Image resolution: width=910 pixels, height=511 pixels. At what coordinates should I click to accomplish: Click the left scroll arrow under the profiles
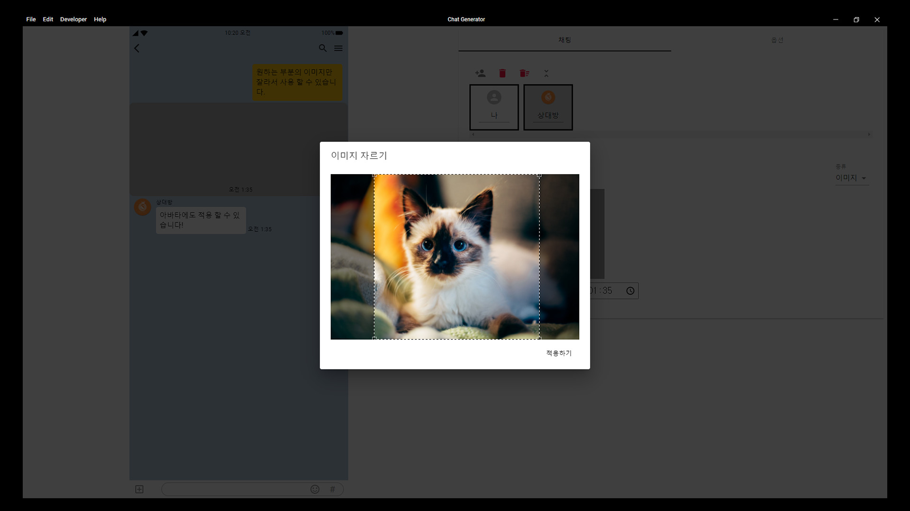(x=473, y=134)
